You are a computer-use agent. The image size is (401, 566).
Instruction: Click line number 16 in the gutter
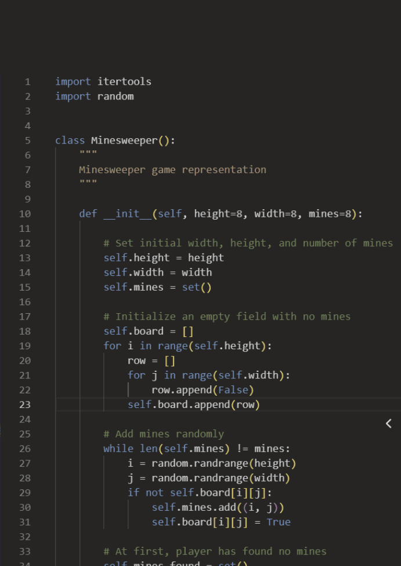(25, 302)
